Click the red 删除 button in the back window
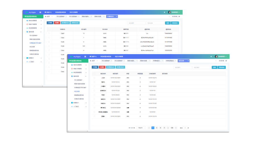Image resolution: width=254 pixels, height=142 pixels. point(57,23)
